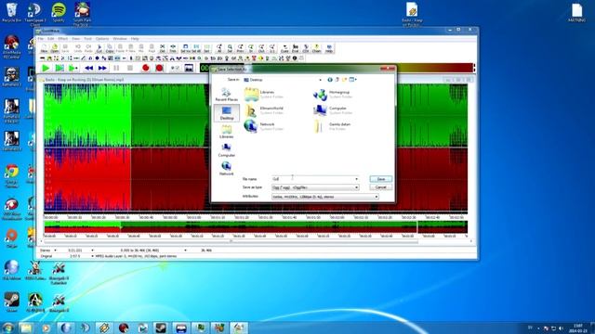
Task: Select Recent Places in the dialog sidebar
Action: tap(226, 95)
